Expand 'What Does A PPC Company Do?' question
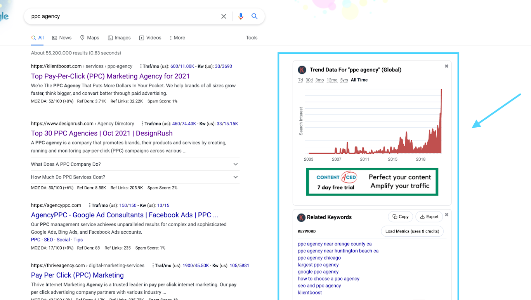This screenshot has width=531, height=300. tap(135, 164)
